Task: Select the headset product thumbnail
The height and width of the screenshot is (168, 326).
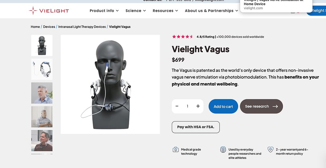Action: coord(42,69)
